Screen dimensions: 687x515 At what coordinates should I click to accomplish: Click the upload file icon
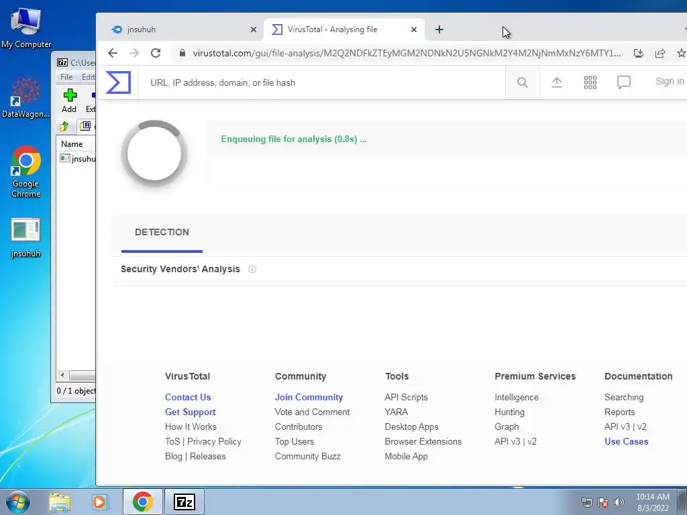tap(556, 82)
